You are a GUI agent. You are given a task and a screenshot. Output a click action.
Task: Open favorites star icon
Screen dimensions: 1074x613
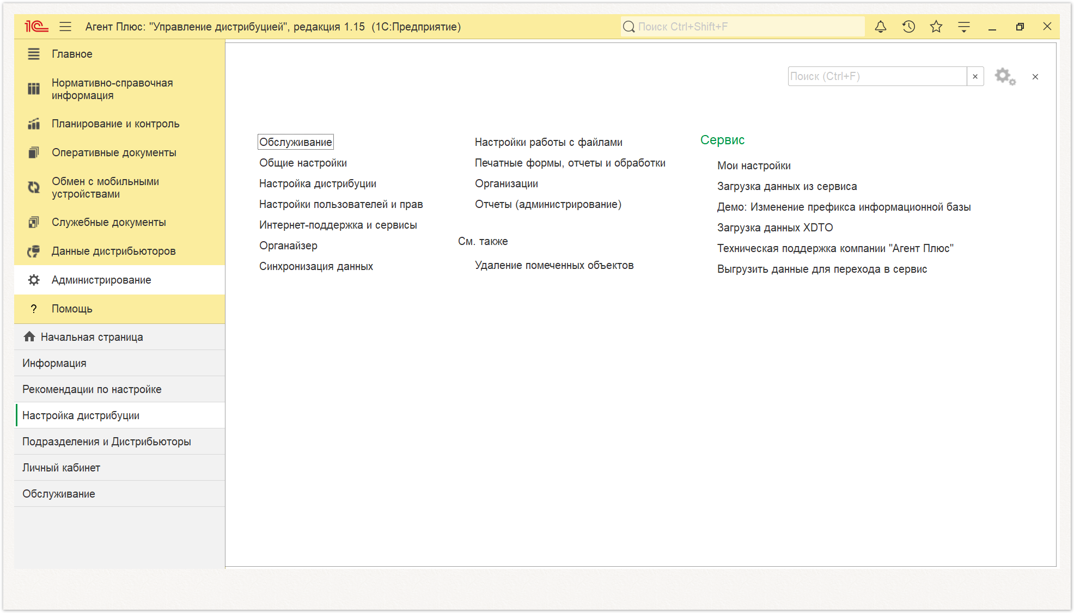click(x=936, y=26)
